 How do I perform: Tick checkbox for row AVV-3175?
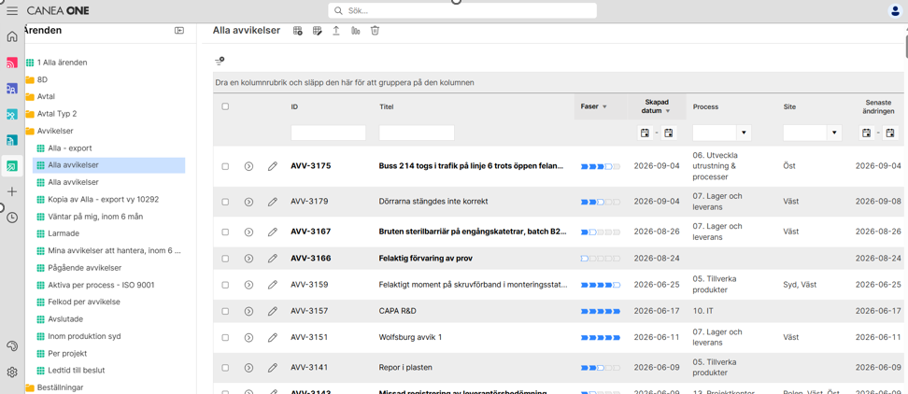pos(225,166)
